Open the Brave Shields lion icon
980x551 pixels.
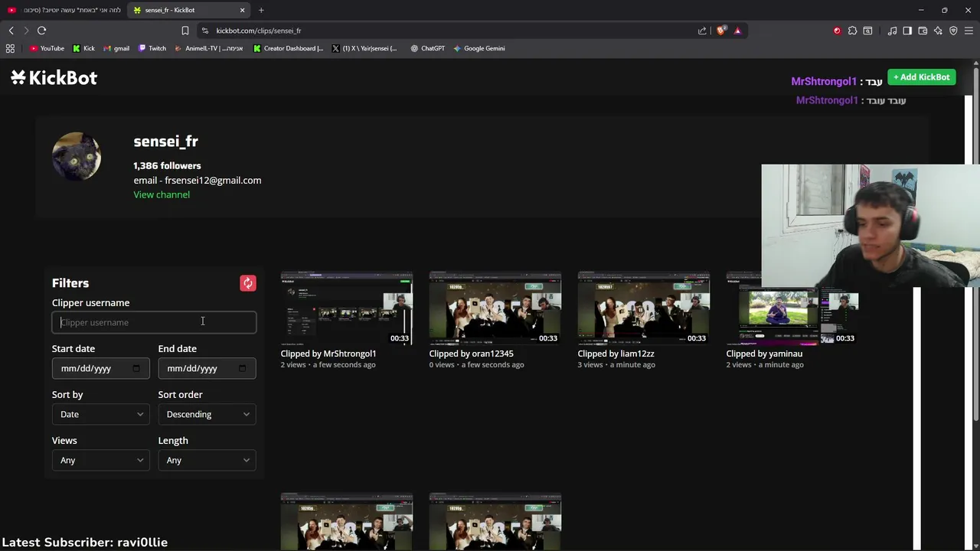click(721, 31)
